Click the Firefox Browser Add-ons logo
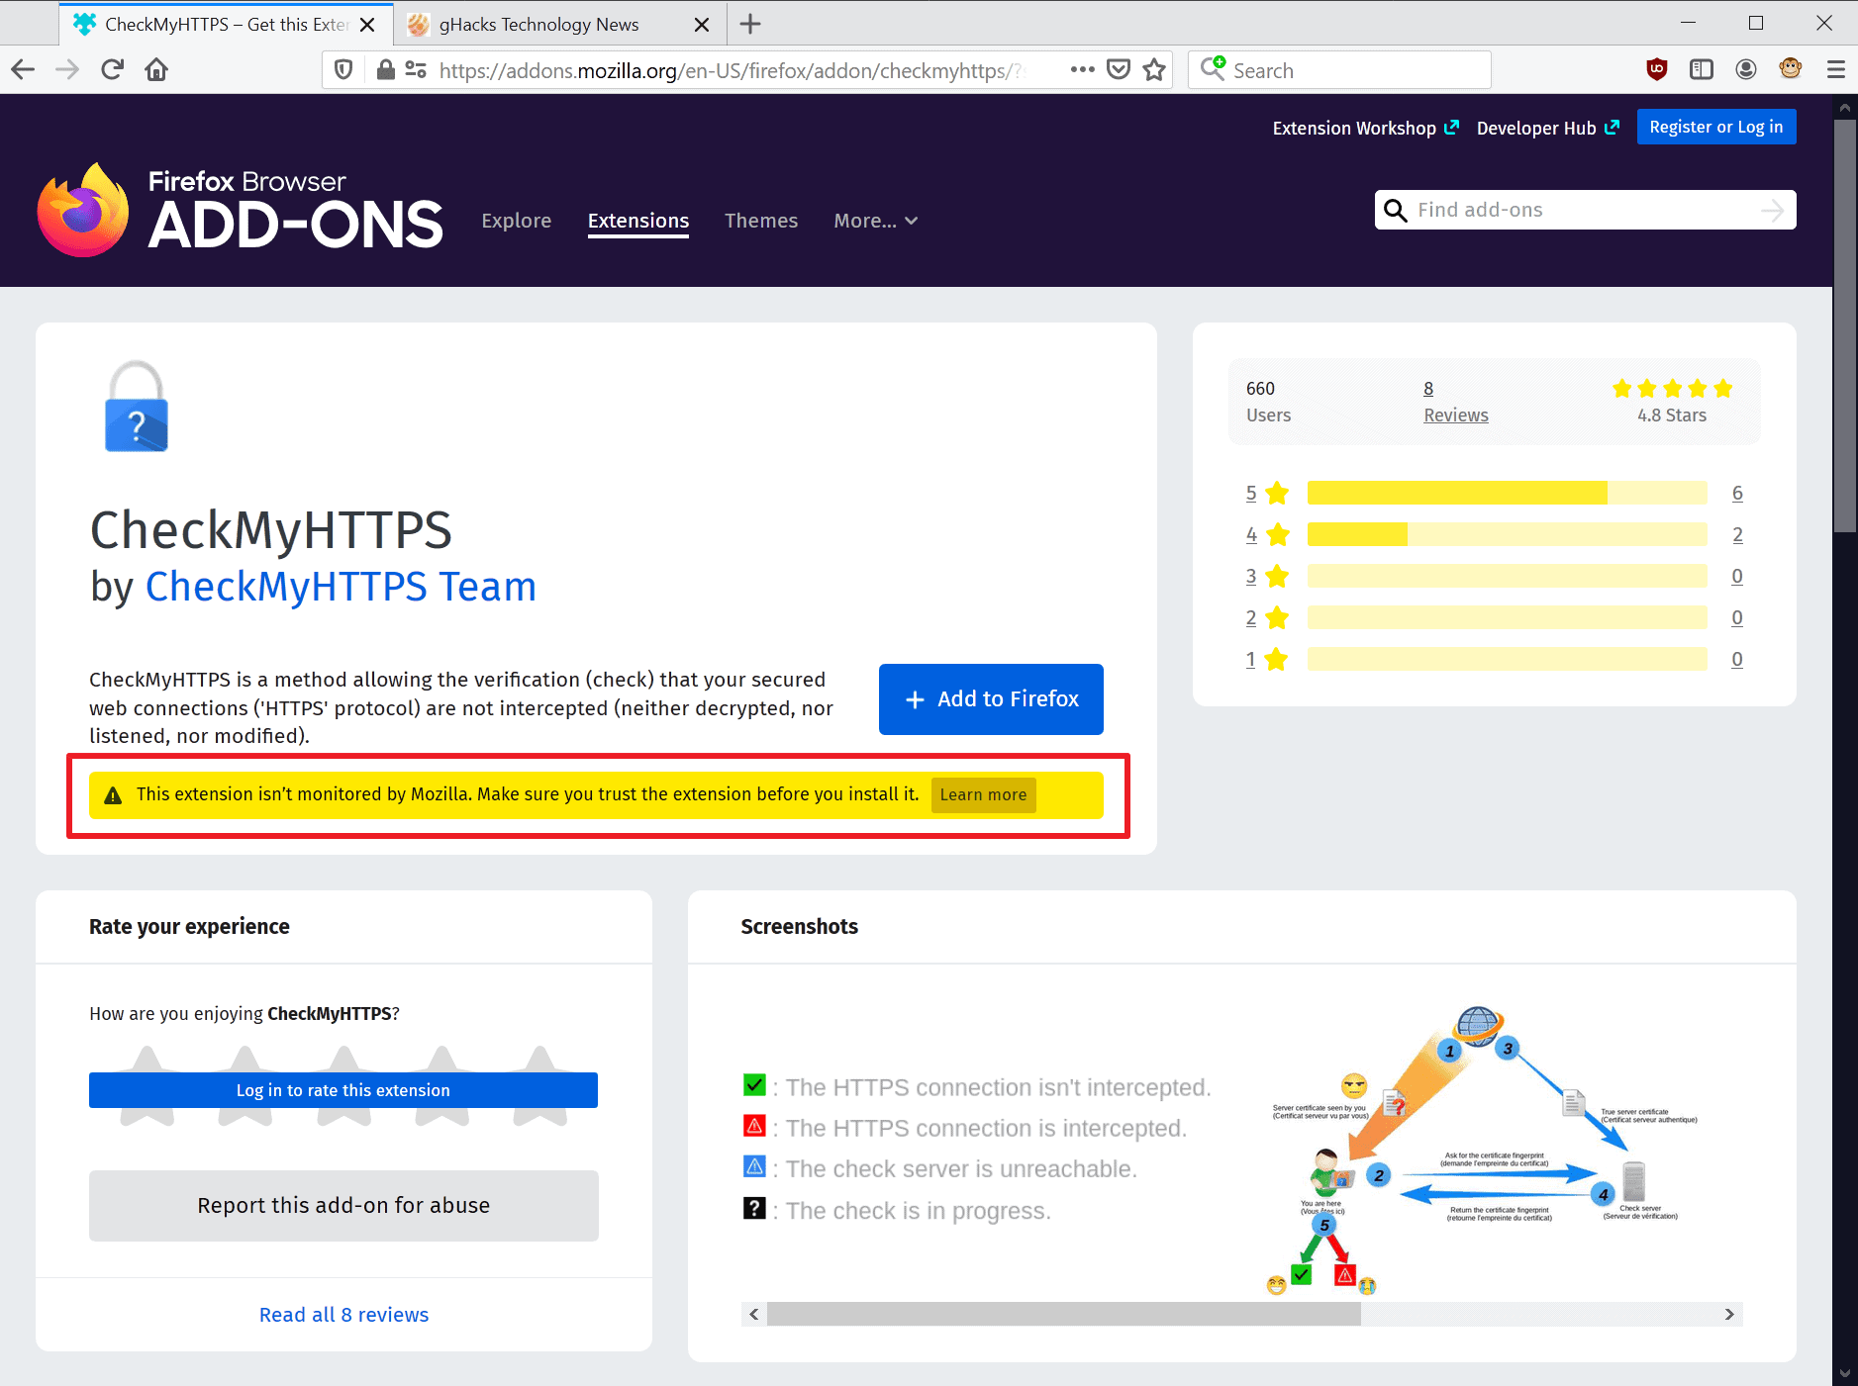Image resolution: width=1858 pixels, height=1386 pixels. pos(241,210)
